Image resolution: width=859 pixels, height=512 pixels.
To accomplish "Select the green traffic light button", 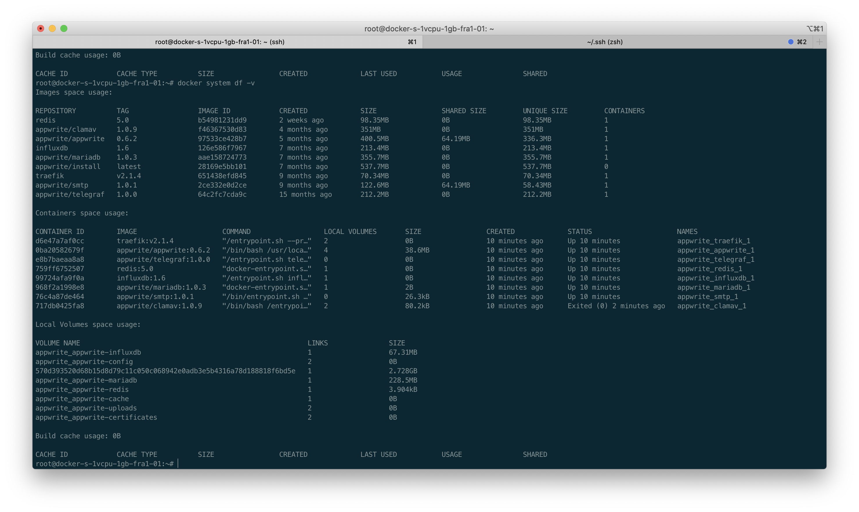I will pyautogui.click(x=64, y=29).
